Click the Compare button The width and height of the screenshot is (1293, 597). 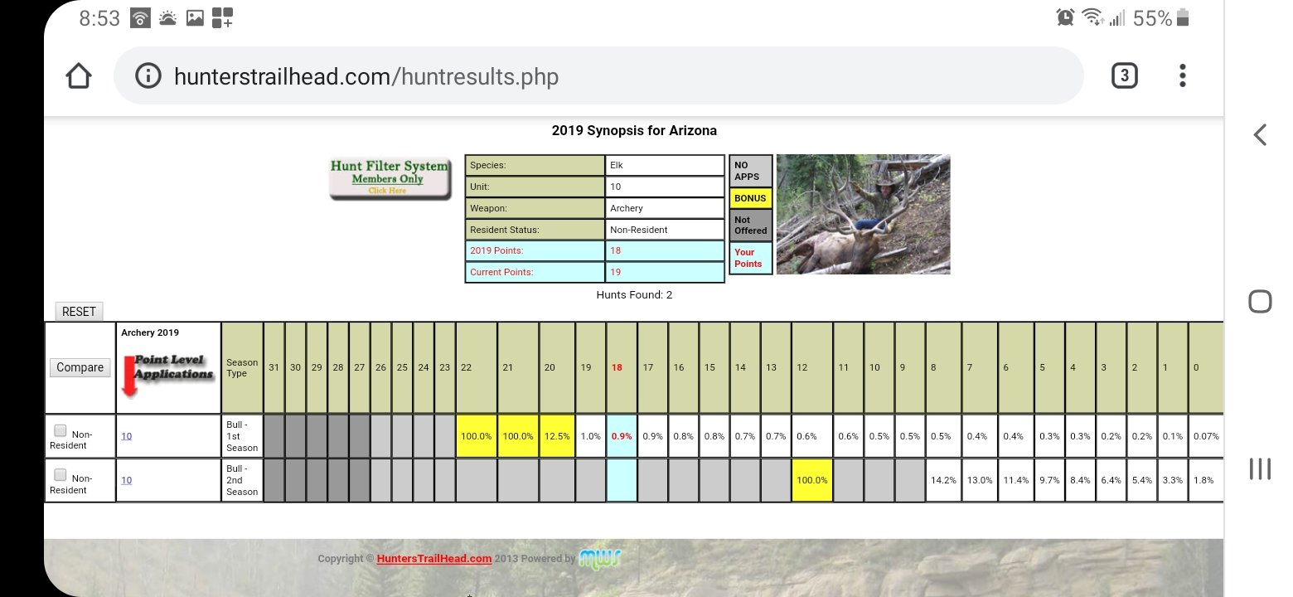point(80,367)
